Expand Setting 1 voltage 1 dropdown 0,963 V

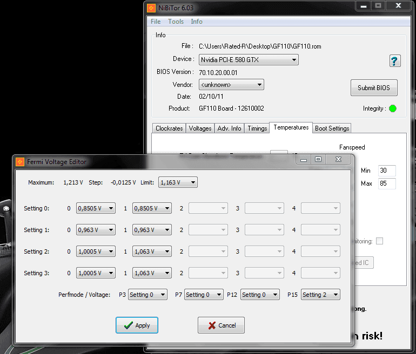152,230
